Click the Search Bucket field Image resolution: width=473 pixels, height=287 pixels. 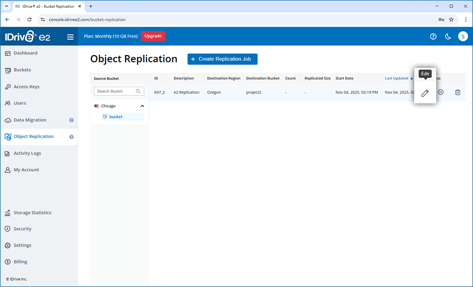click(116, 91)
